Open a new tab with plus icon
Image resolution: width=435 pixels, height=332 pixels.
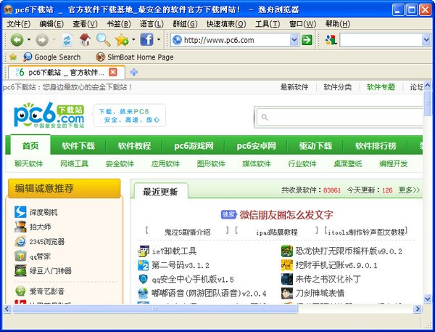133,72
